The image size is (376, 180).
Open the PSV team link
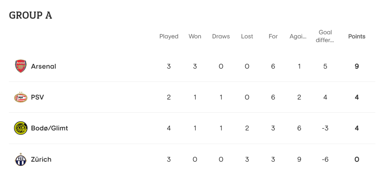pos(37,97)
